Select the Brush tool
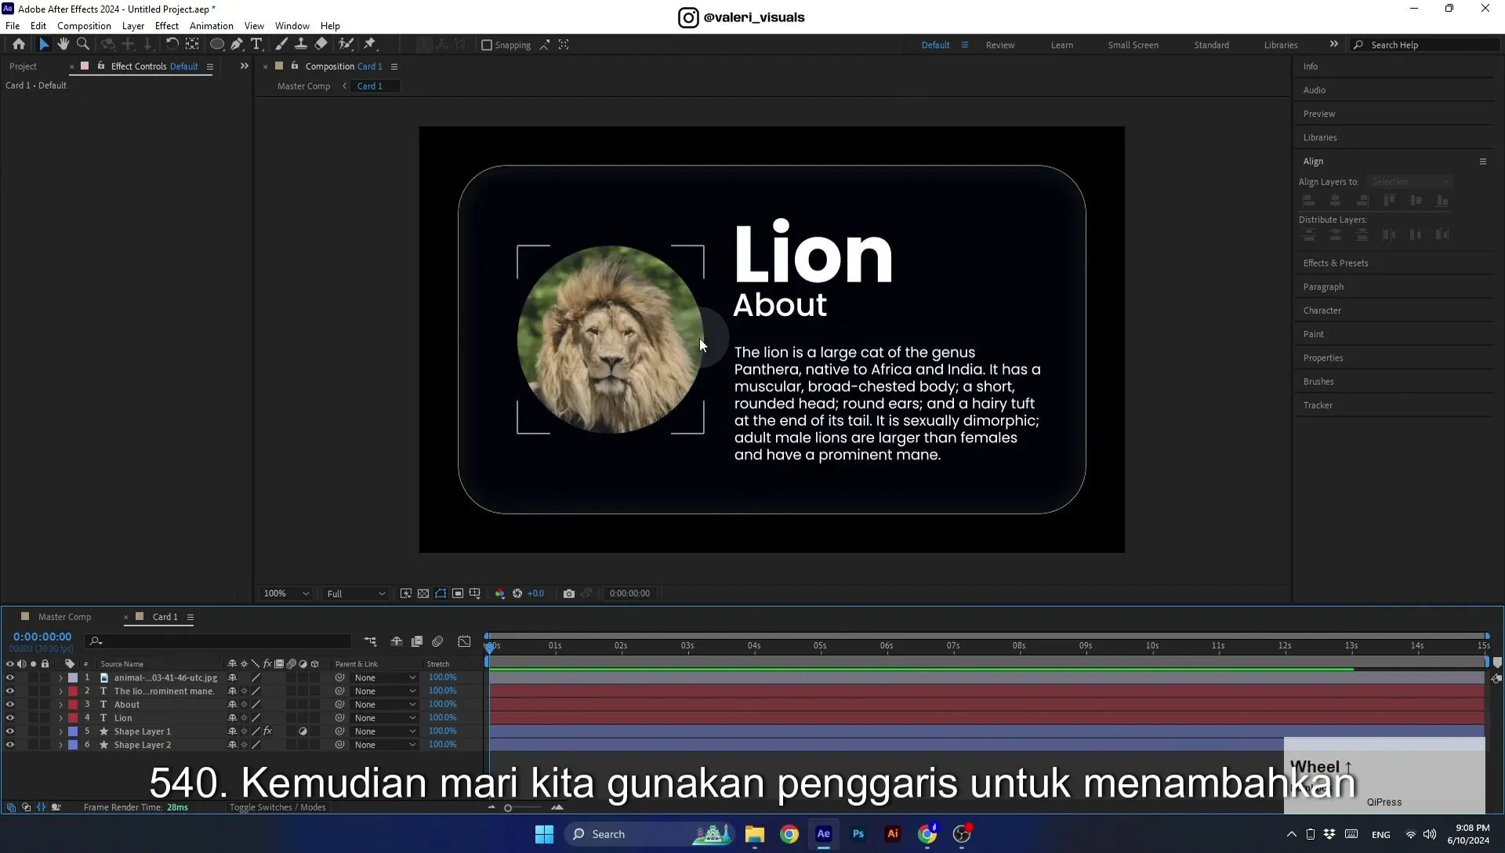 281,45
